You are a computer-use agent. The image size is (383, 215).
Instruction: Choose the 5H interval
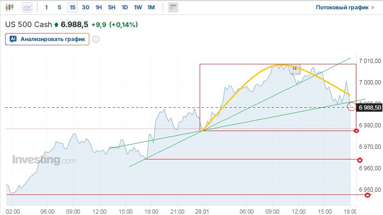(111, 7)
